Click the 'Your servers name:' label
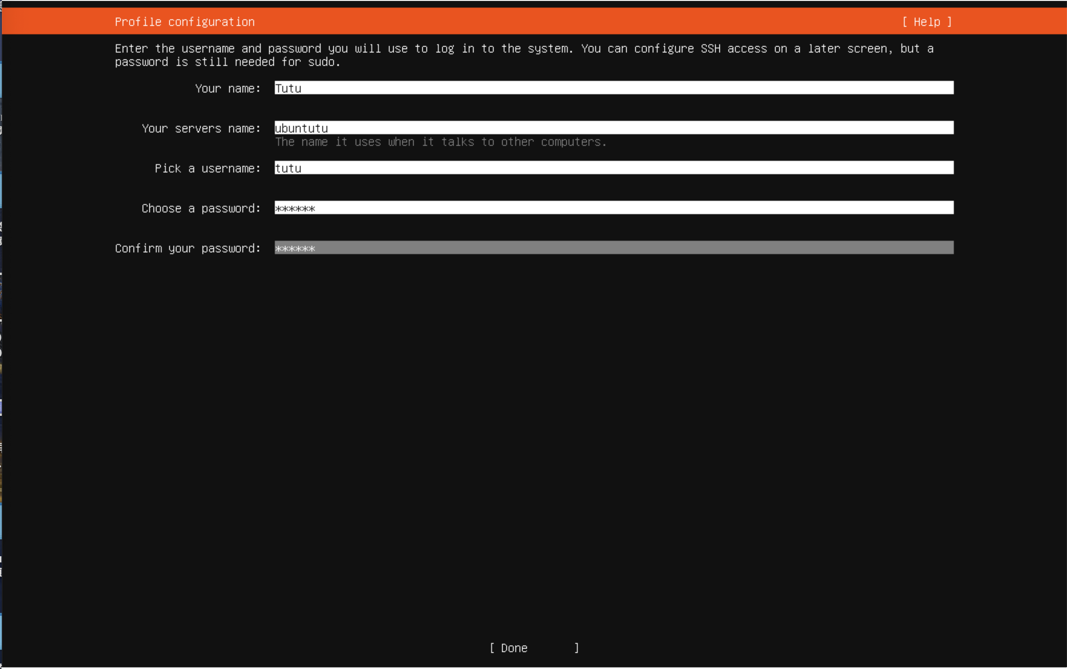This screenshot has height=669, width=1067. click(x=201, y=128)
